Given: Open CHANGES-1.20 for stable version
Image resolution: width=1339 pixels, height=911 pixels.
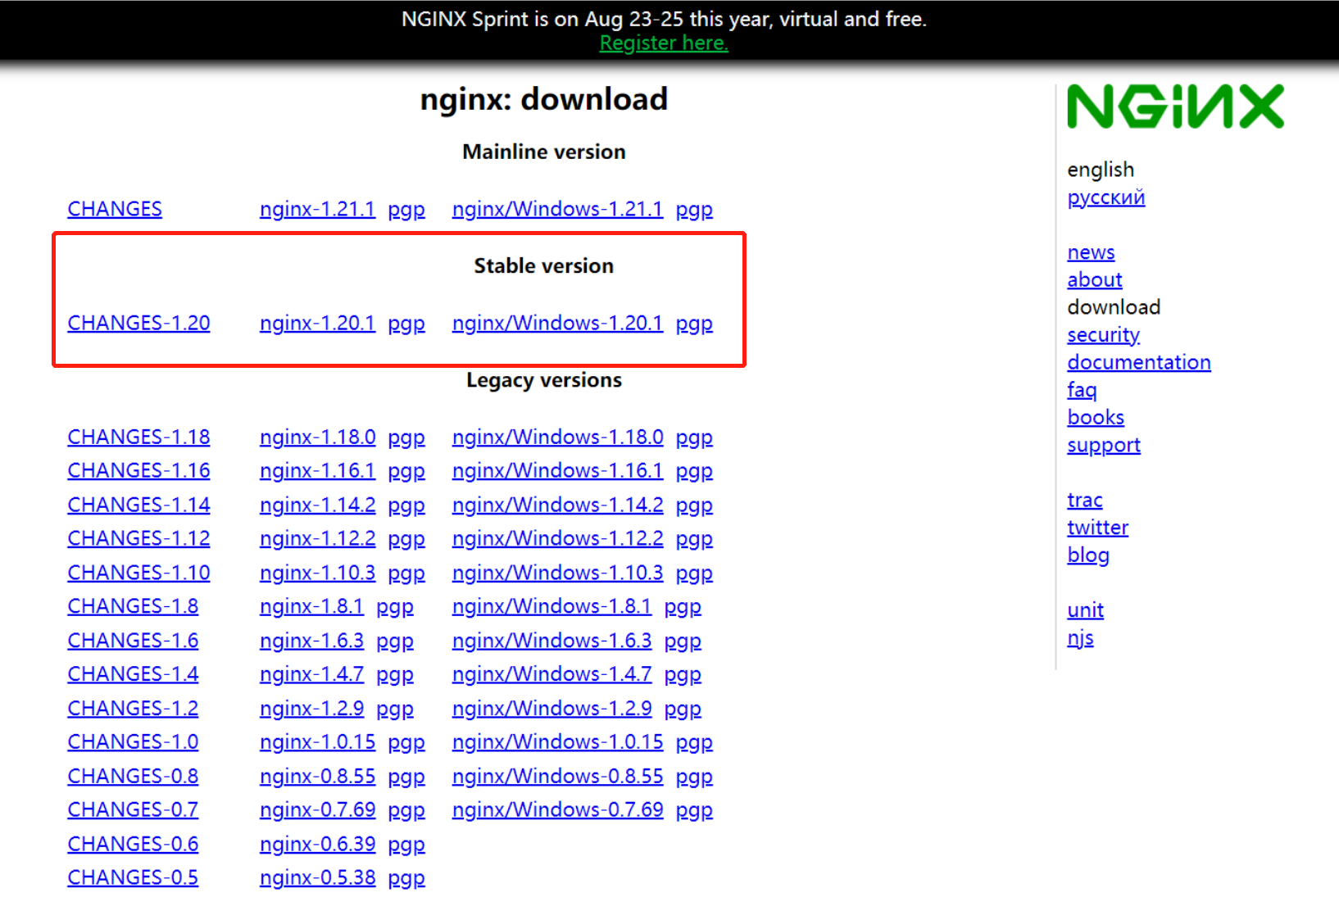Looking at the screenshot, I should pos(138,323).
